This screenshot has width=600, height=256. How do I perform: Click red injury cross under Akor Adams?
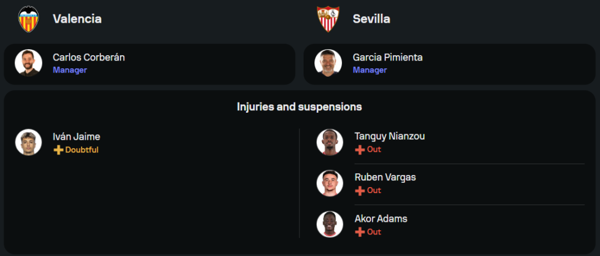click(360, 232)
